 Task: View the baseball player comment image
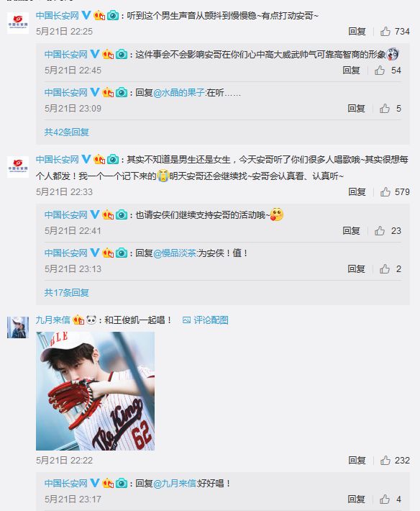pos(95,391)
